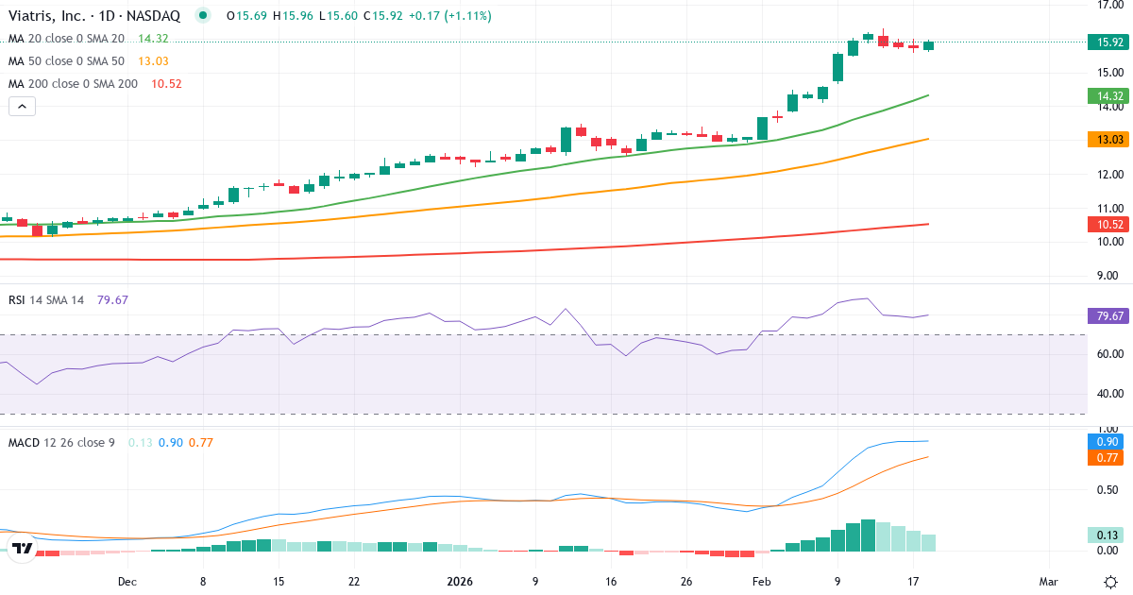Click the 0.90 MACD axis label
This screenshot has height=595, width=1133.
pos(1105,440)
